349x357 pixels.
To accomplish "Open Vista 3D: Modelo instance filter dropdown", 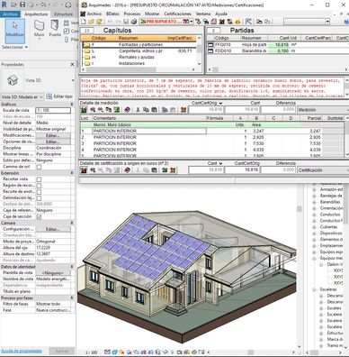I will pyautogui.click(x=22, y=96).
